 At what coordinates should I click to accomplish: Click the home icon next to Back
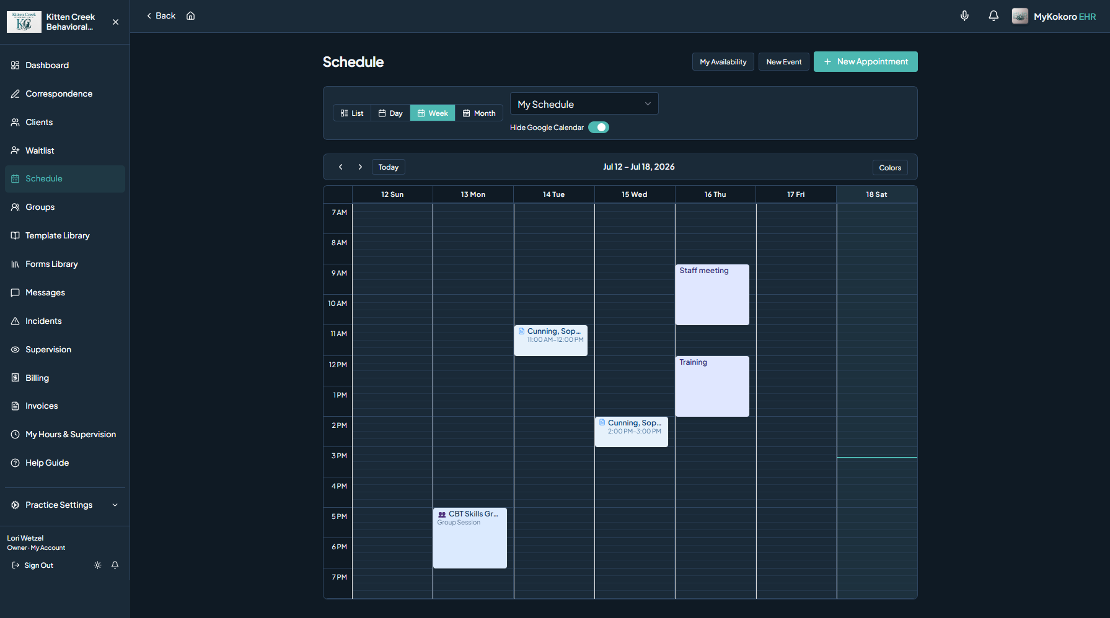[x=191, y=16]
